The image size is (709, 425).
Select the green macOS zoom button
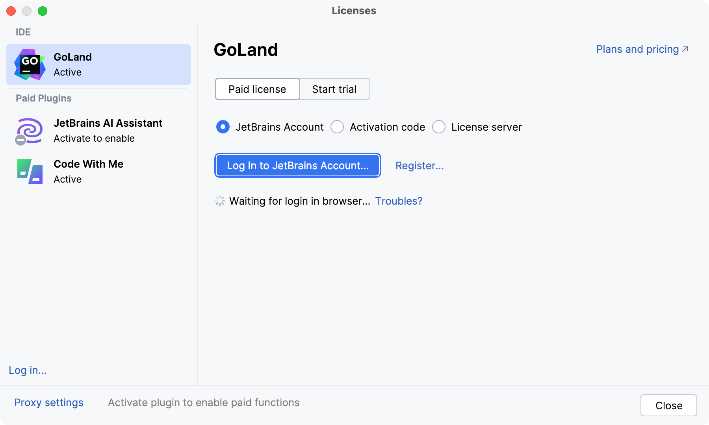pyautogui.click(x=43, y=11)
